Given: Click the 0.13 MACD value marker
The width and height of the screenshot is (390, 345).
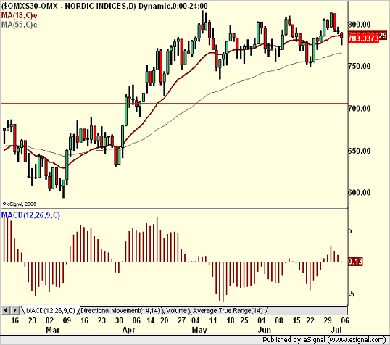Looking at the screenshot, I should tap(355, 262).
